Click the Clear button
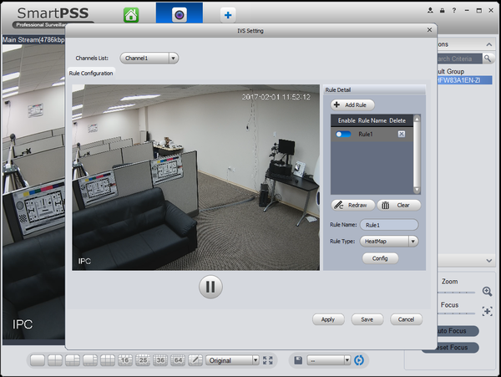Image resolution: width=501 pixels, height=377 pixels. [x=399, y=206]
